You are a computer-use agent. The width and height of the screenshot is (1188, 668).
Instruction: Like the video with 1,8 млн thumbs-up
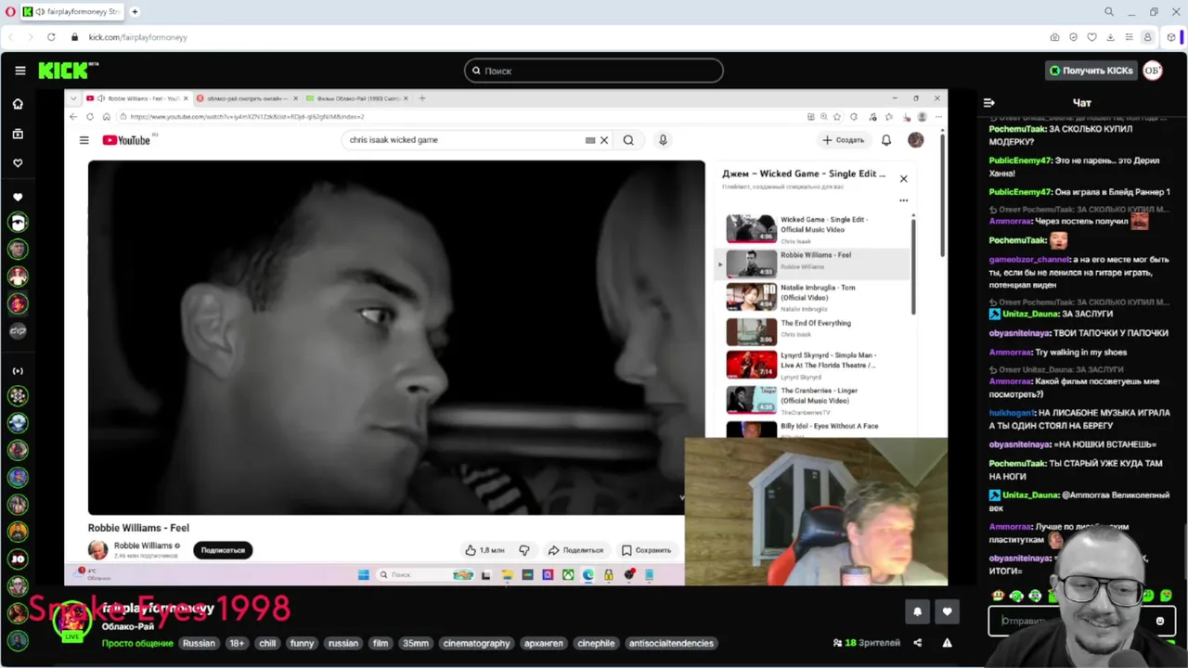click(x=486, y=550)
